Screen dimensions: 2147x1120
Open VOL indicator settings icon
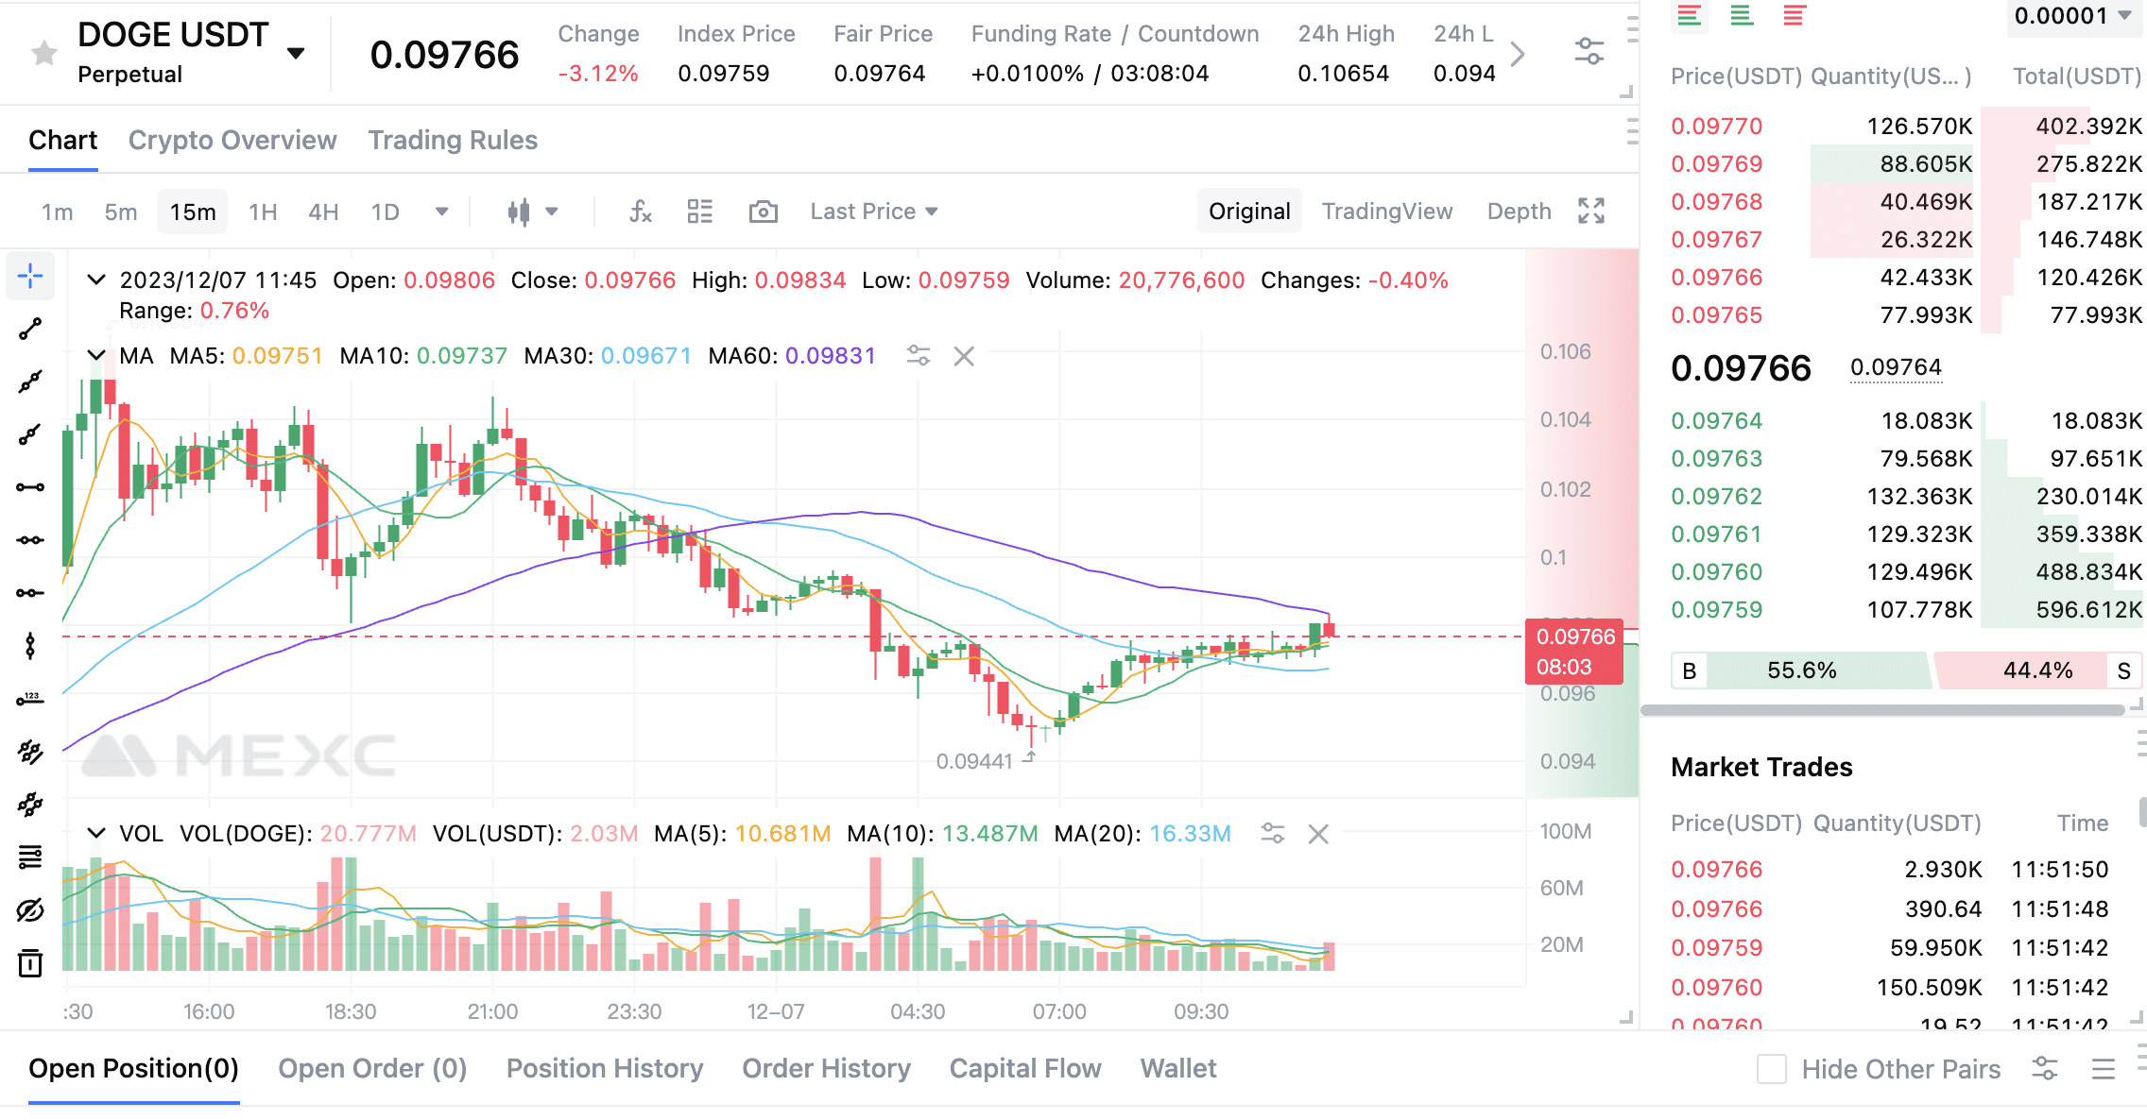(x=1273, y=834)
